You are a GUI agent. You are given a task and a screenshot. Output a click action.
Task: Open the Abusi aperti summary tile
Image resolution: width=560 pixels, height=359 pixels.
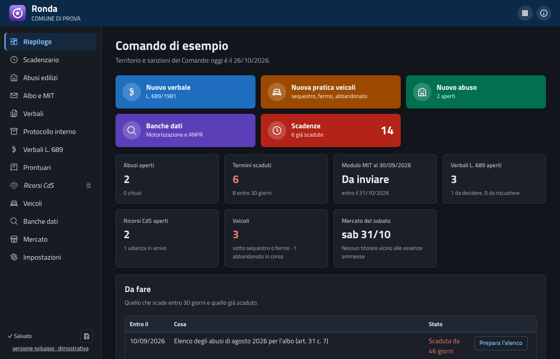167,179
